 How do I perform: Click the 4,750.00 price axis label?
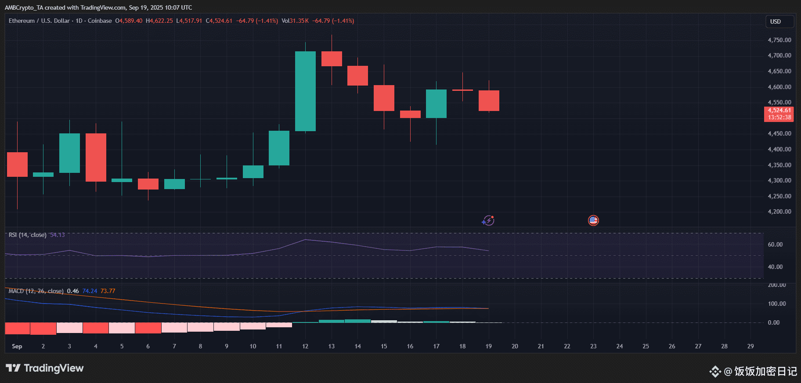pyautogui.click(x=779, y=40)
